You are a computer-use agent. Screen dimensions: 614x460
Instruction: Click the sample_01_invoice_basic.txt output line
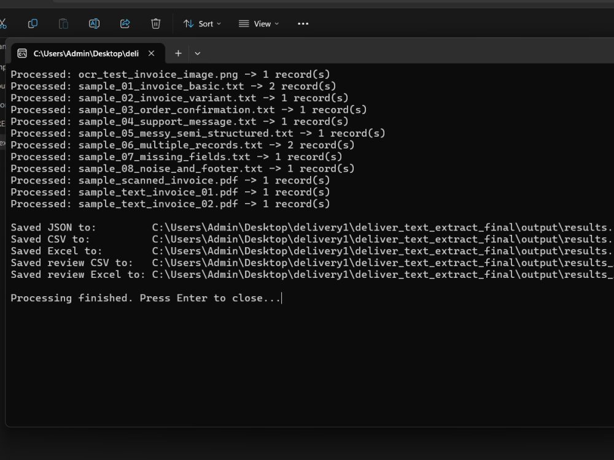[174, 86]
